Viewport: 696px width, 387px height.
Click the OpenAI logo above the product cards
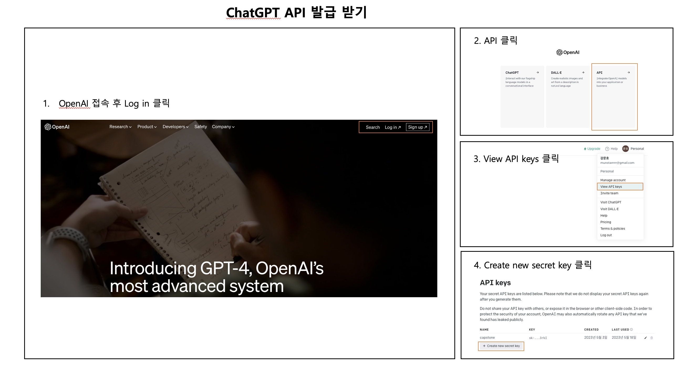click(x=568, y=53)
